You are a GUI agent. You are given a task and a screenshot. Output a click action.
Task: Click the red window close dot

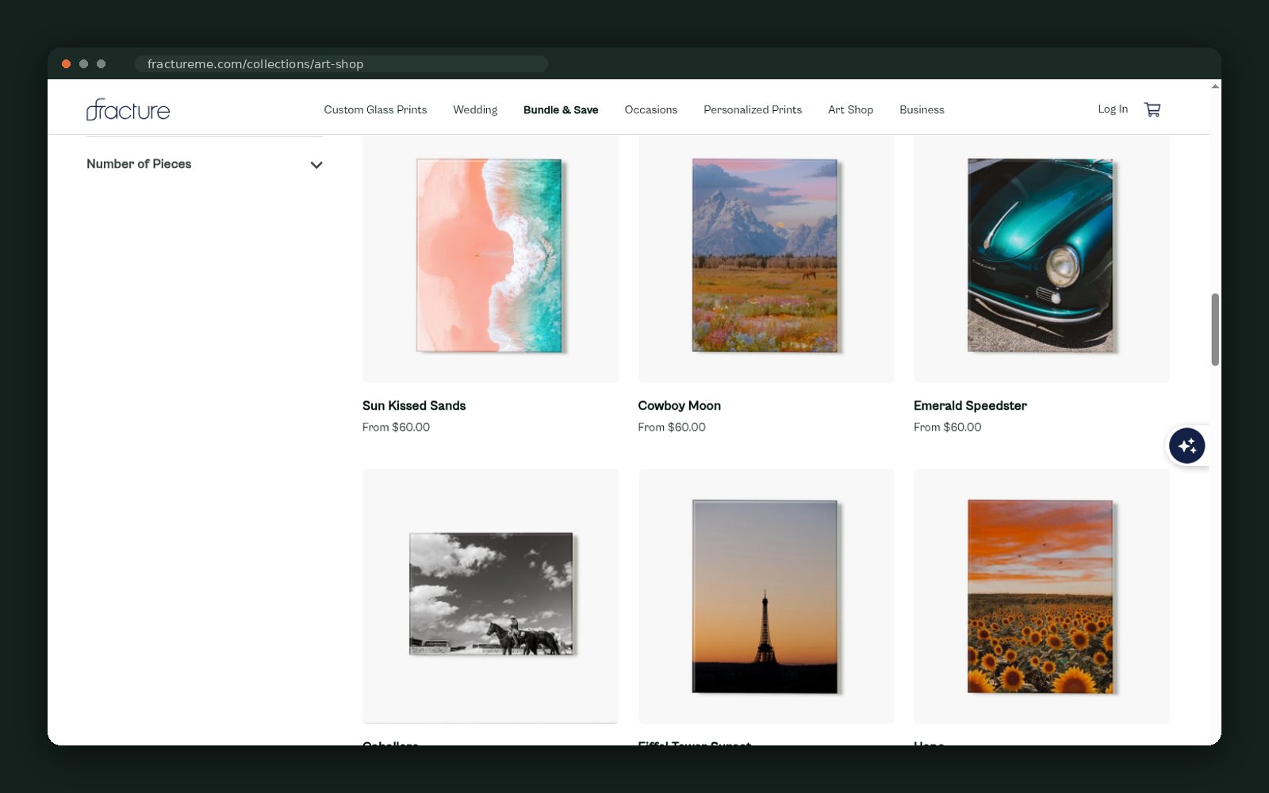(67, 63)
